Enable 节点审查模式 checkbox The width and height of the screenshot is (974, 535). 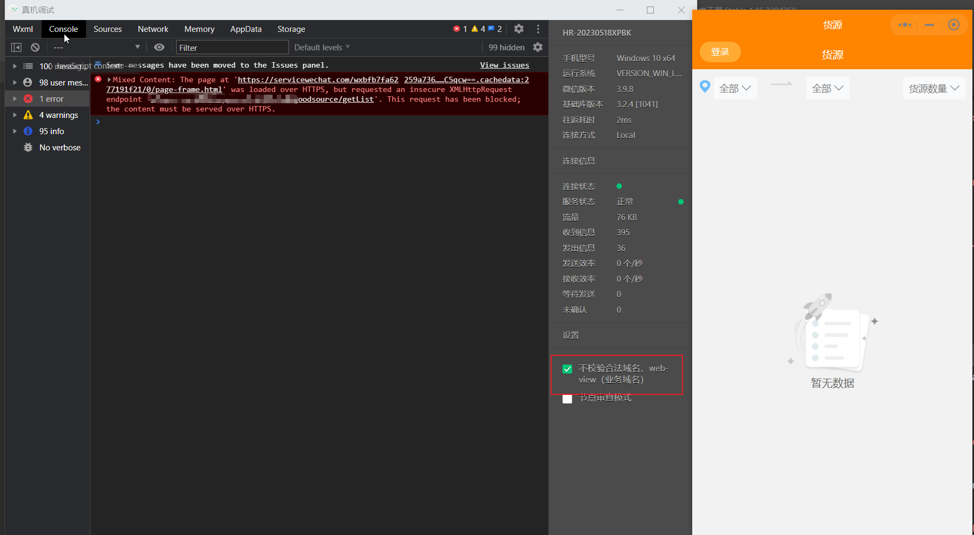pos(567,399)
